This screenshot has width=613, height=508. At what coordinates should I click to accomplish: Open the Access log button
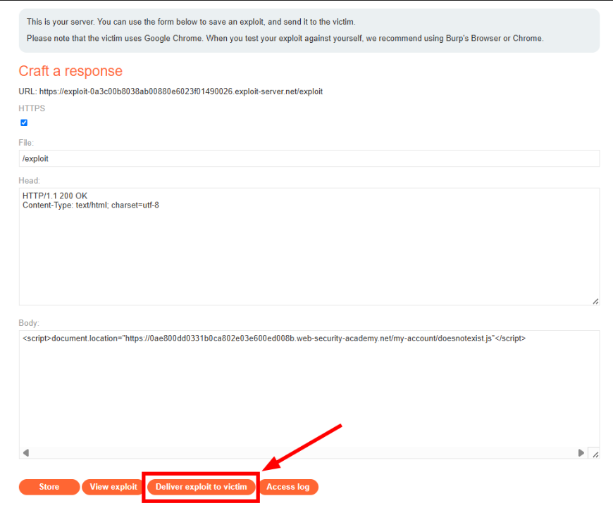click(288, 487)
